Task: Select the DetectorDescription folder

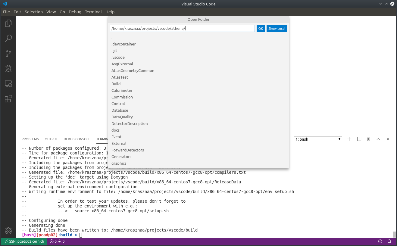Action: 198,124
